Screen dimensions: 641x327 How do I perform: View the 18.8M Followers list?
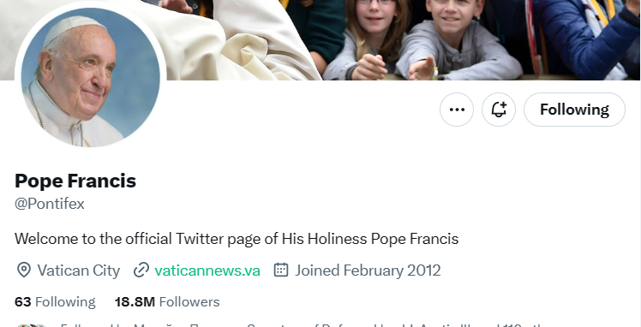[167, 301]
